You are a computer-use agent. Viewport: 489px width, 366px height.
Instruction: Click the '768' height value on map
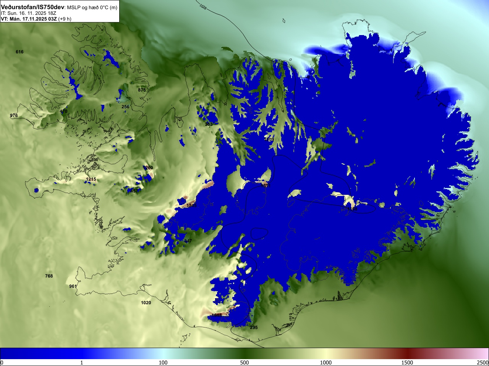pyautogui.click(x=49, y=276)
